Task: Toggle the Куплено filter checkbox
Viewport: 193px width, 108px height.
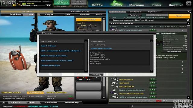Action: tap(125, 17)
